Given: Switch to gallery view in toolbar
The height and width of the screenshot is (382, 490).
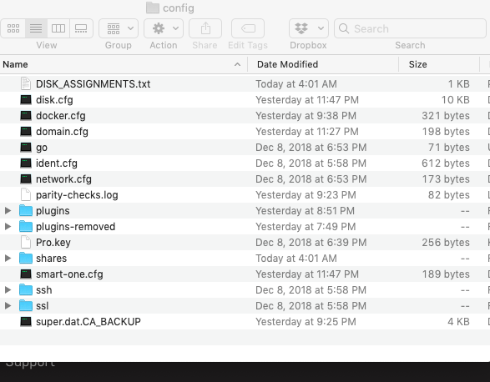Looking at the screenshot, I should coord(81,28).
